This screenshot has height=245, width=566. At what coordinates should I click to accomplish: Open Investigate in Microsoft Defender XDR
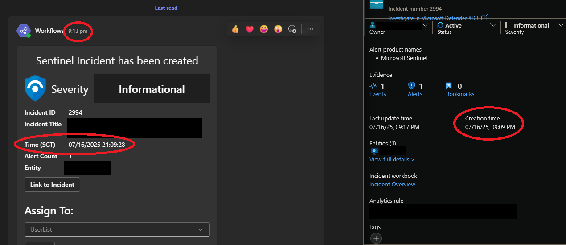click(x=438, y=18)
